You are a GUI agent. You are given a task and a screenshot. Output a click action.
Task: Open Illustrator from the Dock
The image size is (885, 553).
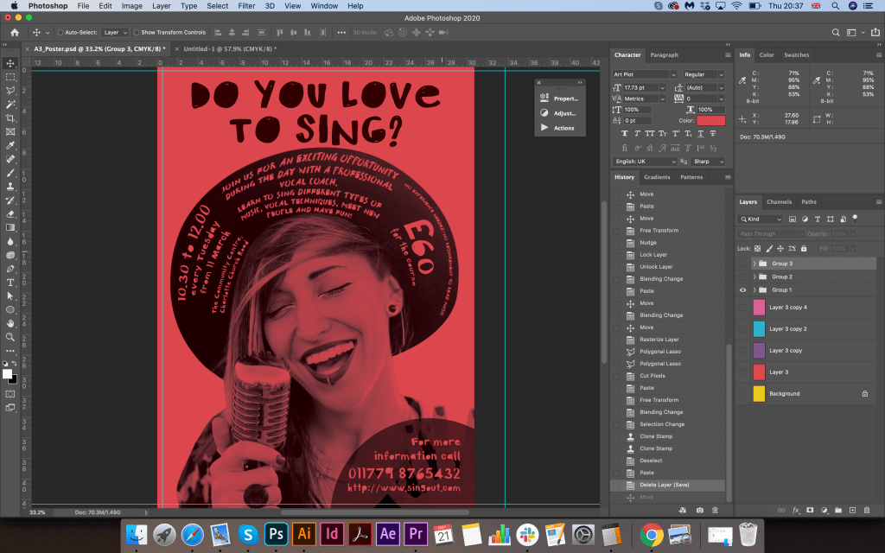[x=303, y=534]
